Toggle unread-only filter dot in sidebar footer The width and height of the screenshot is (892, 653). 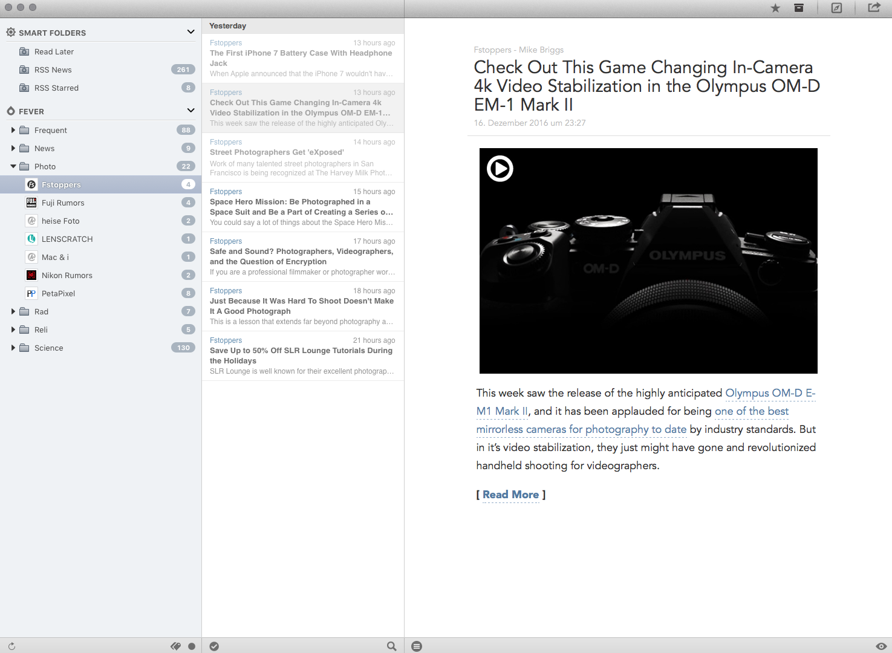(x=192, y=646)
